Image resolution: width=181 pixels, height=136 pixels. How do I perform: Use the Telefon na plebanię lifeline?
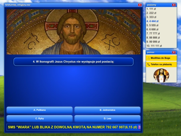[161, 64]
